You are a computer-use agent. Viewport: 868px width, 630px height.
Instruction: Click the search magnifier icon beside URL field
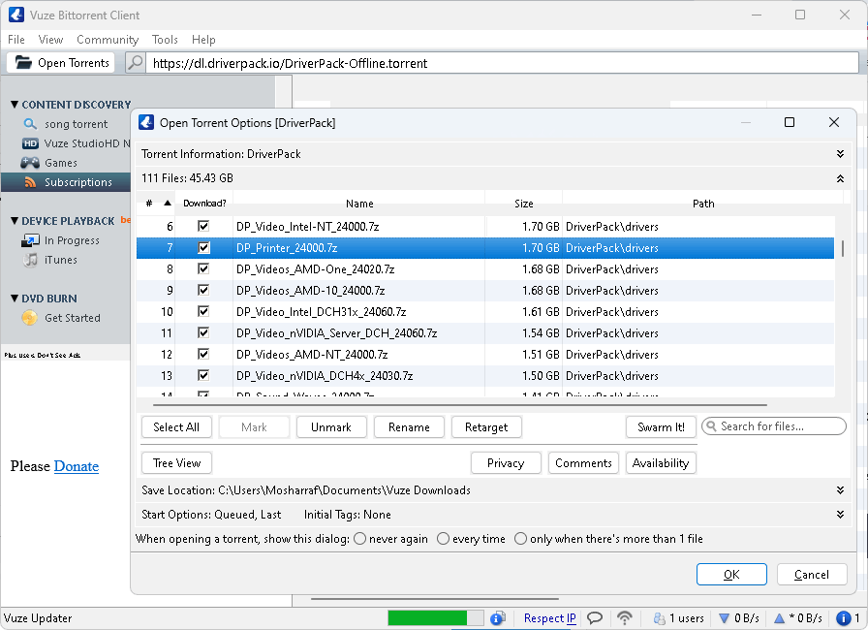click(135, 63)
